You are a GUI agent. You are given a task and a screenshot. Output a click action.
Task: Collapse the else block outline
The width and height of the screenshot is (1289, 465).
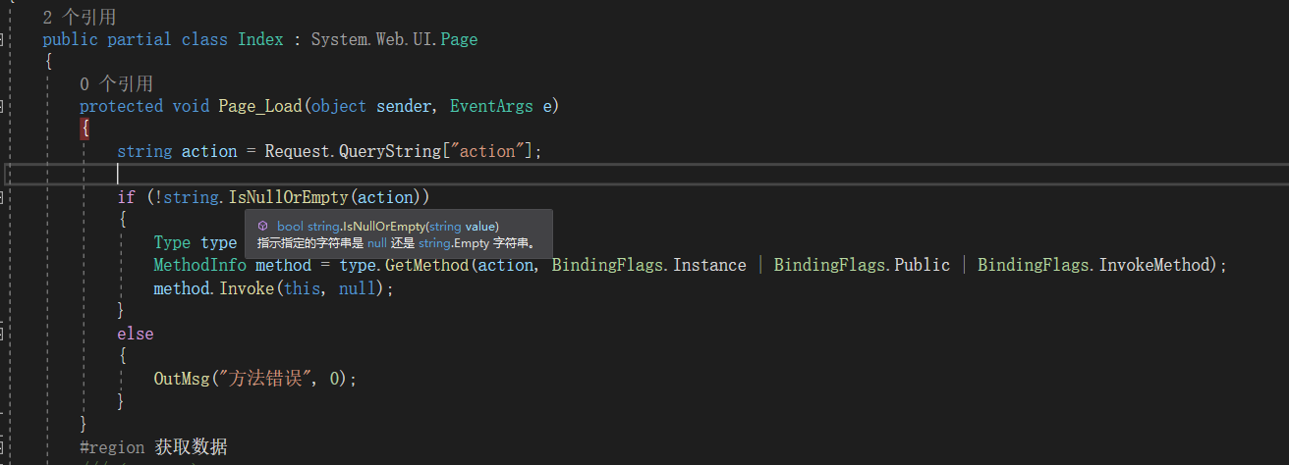tap(3, 334)
